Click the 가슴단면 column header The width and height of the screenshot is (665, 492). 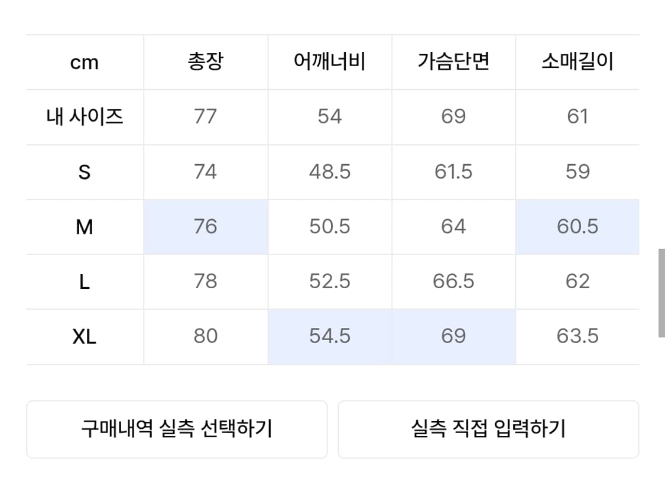(x=453, y=62)
